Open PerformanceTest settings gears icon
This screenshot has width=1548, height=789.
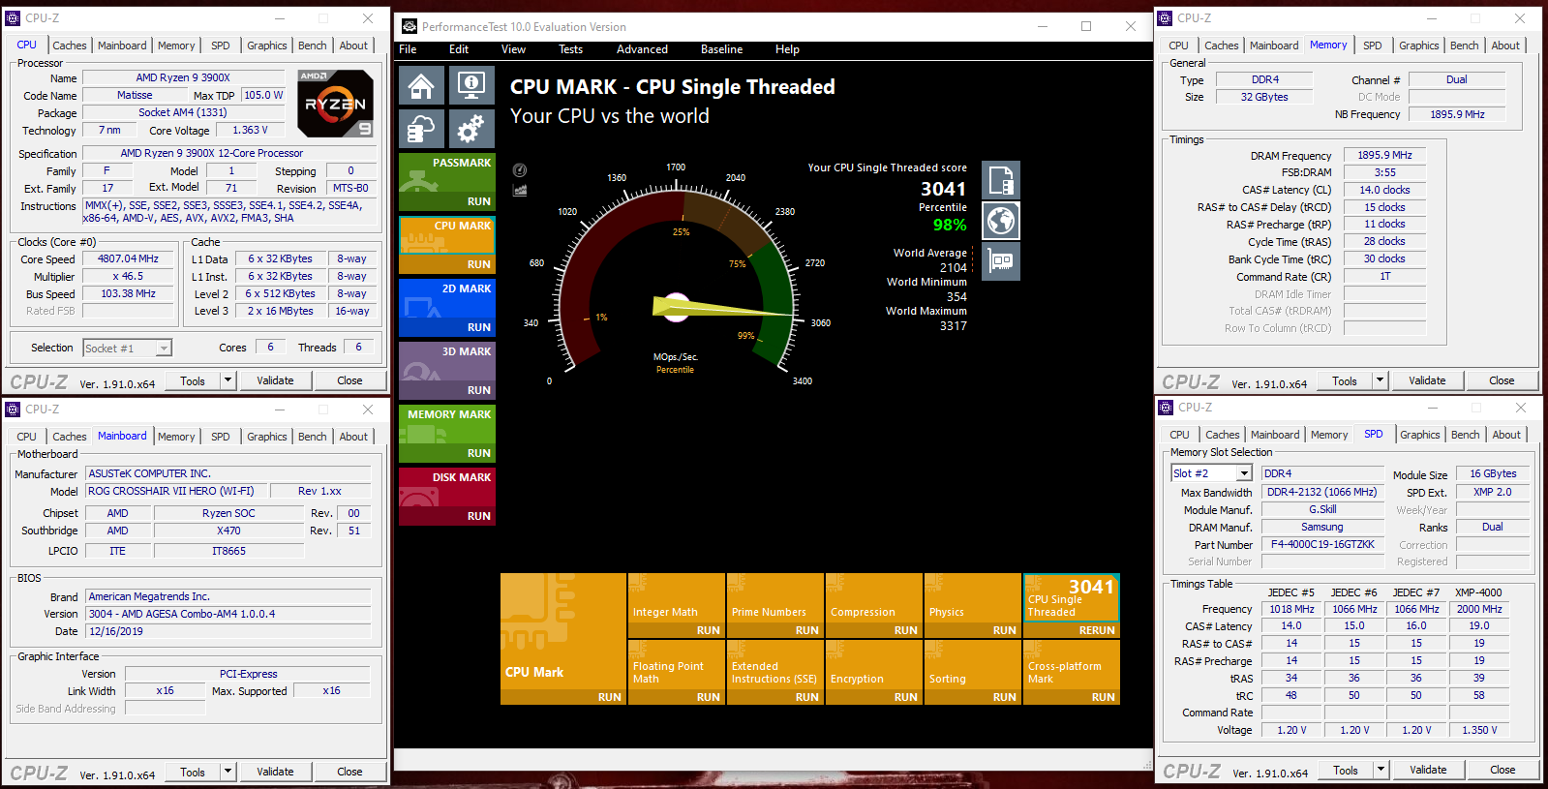tap(471, 129)
